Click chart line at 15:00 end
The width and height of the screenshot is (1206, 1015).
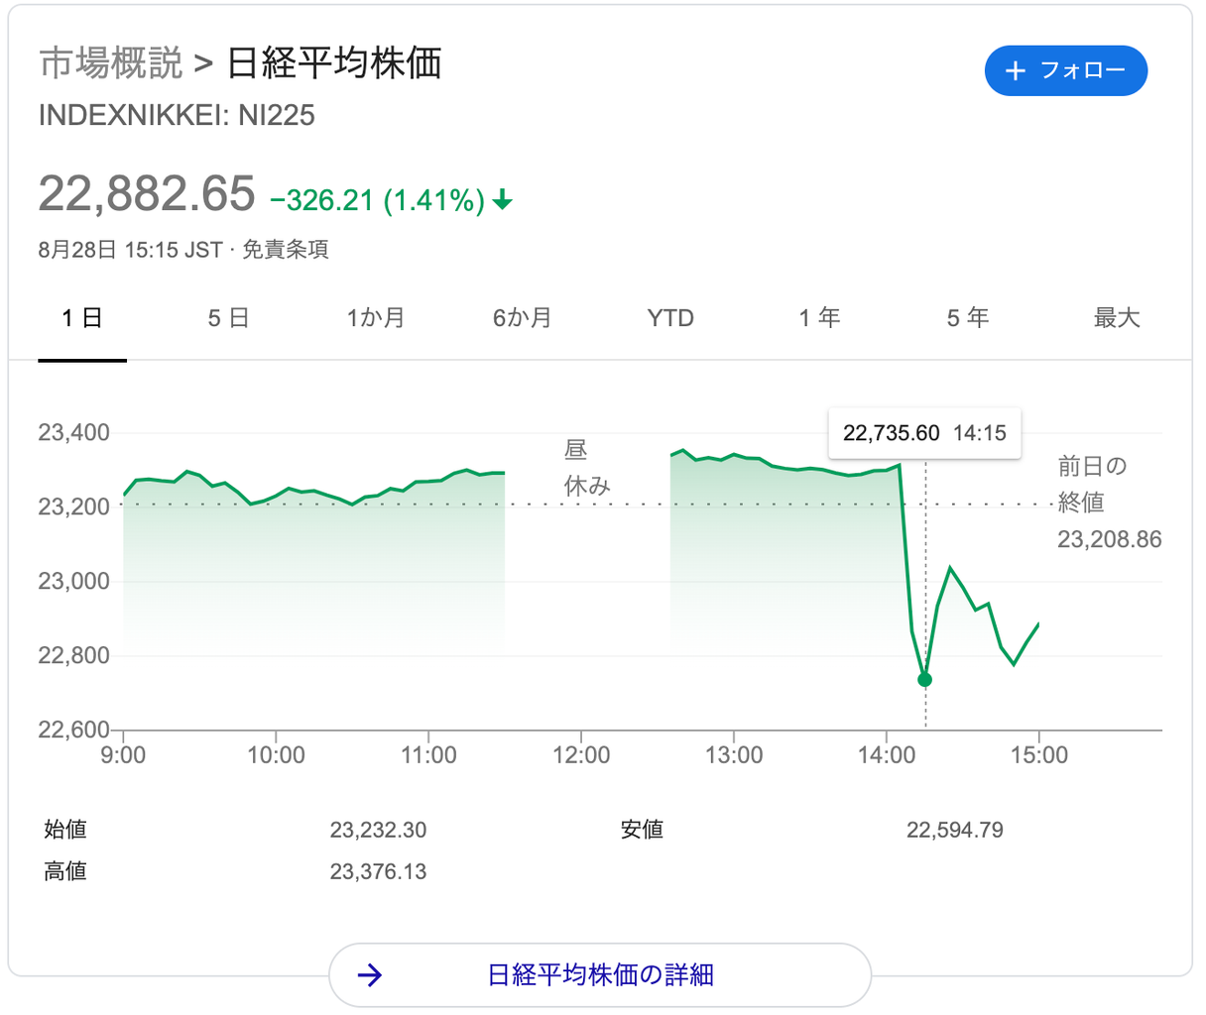point(1037,624)
